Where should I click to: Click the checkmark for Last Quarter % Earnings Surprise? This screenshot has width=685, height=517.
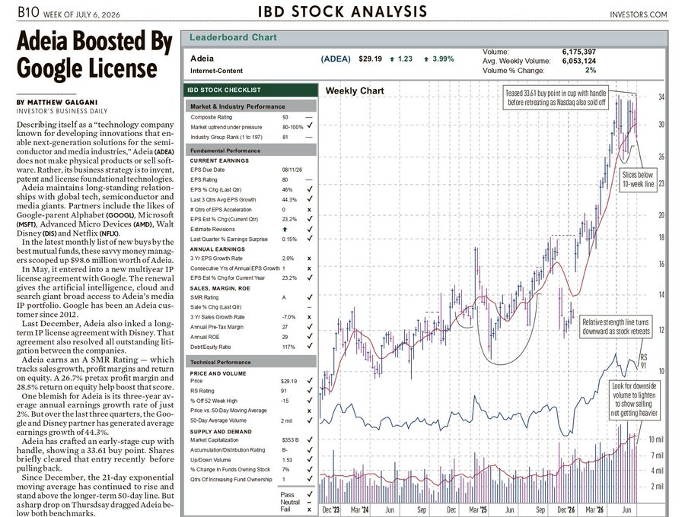[310, 239]
